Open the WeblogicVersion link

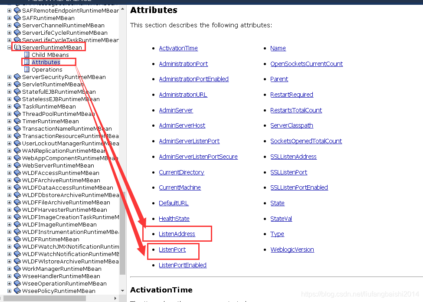(292, 249)
